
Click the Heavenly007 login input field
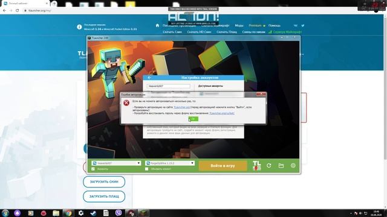[x=169, y=86]
